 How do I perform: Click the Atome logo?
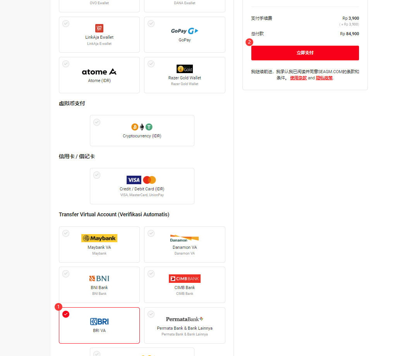[x=99, y=72]
